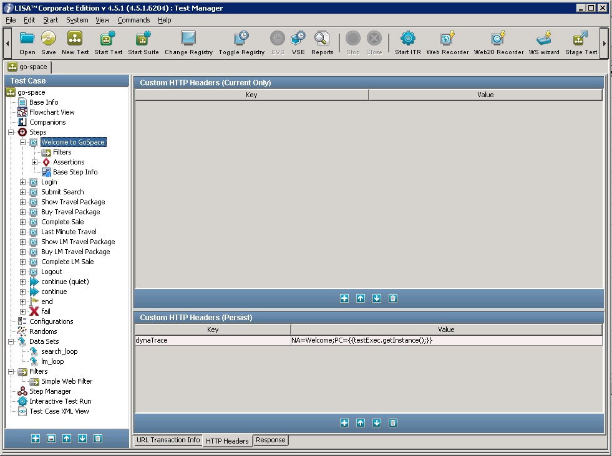Select the dynaTrace key cell
The image size is (612, 456).
(x=213, y=340)
